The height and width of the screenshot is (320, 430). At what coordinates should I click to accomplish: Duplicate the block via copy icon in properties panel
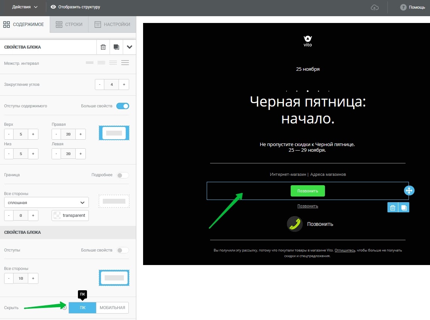pos(116,47)
